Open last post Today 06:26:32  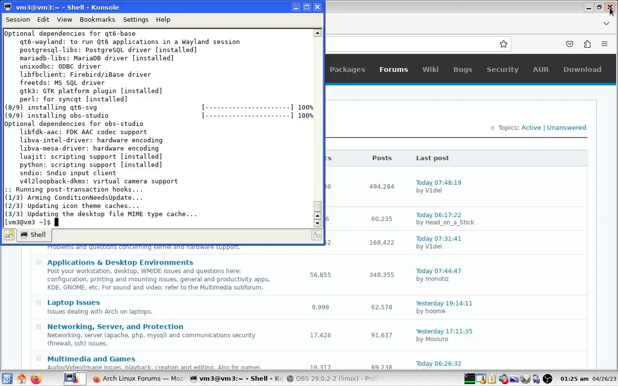pos(438,364)
